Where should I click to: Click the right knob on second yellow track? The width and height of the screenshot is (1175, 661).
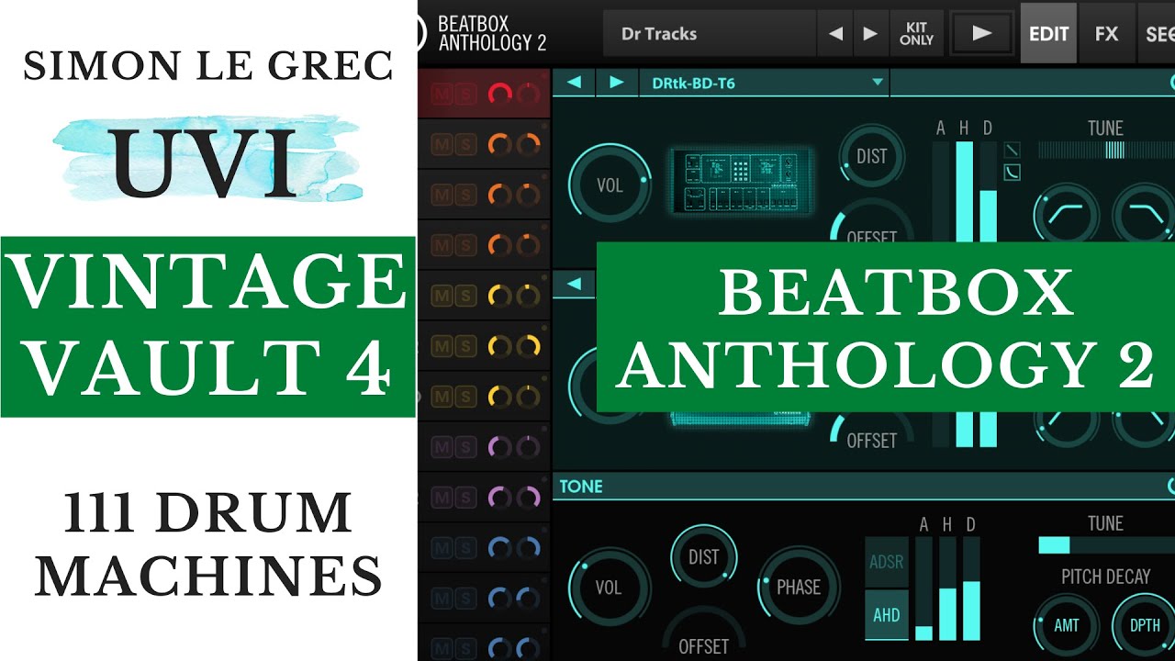pyautogui.click(x=528, y=346)
